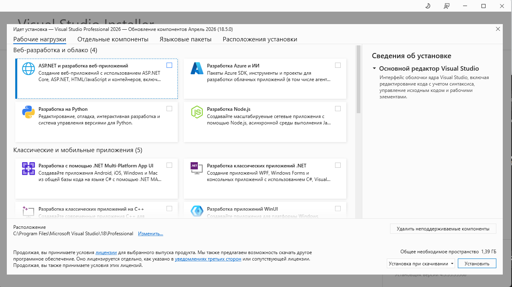Select the .NET Multi-Platform App UI checkbox
The height and width of the screenshot is (287, 512).
pos(169,165)
